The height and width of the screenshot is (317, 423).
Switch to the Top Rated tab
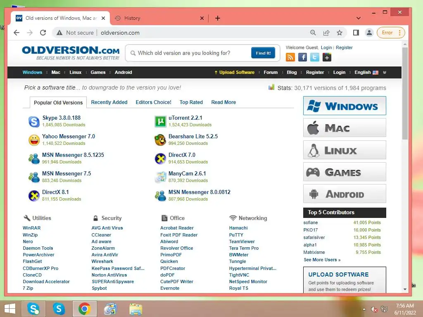[x=191, y=102]
